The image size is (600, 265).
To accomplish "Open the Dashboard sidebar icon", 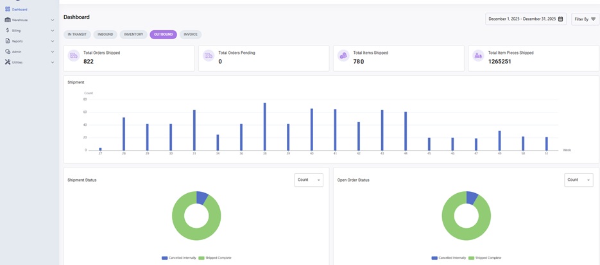I will tap(8, 9).
